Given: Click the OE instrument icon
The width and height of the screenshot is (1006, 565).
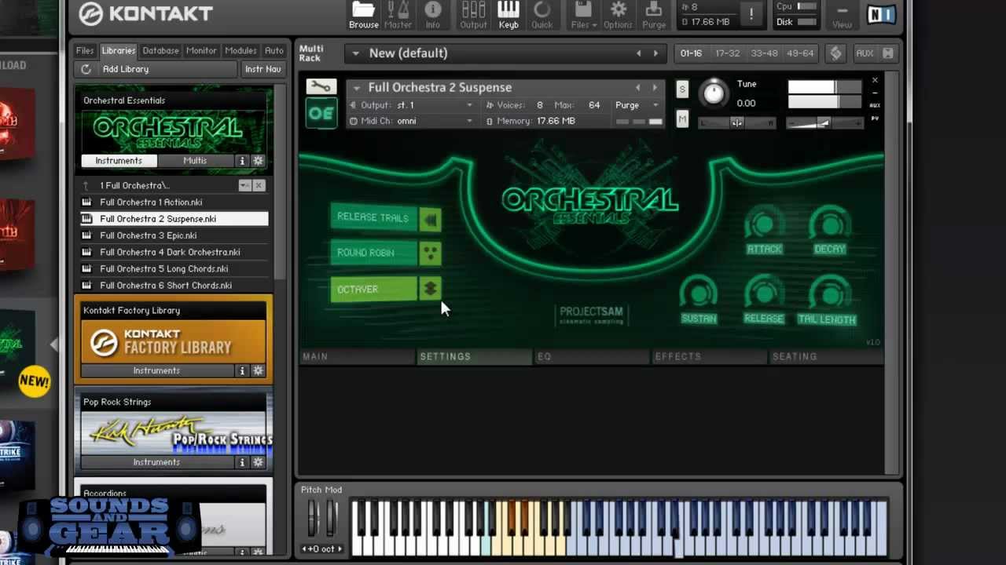Looking at the screenshot, I should pos(321,113).
